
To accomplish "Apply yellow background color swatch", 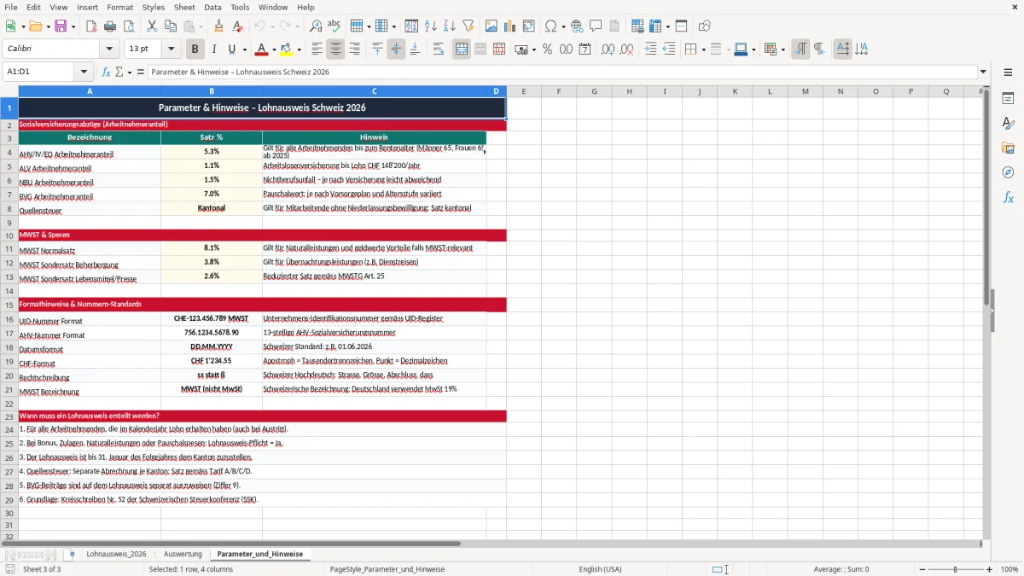I will (286, 49).
